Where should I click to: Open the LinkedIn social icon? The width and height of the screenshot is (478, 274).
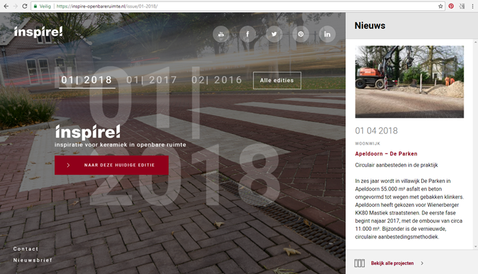click(x=327, y=34)
